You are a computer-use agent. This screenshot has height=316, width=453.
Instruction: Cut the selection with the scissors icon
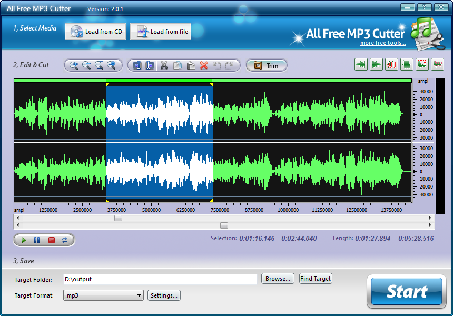164,65
